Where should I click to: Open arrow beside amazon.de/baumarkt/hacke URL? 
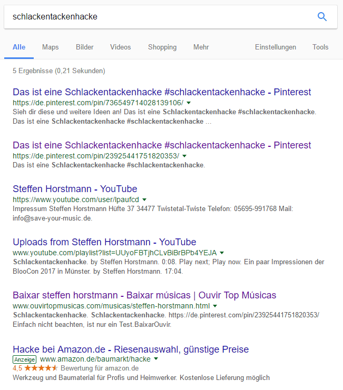(156, 359)
